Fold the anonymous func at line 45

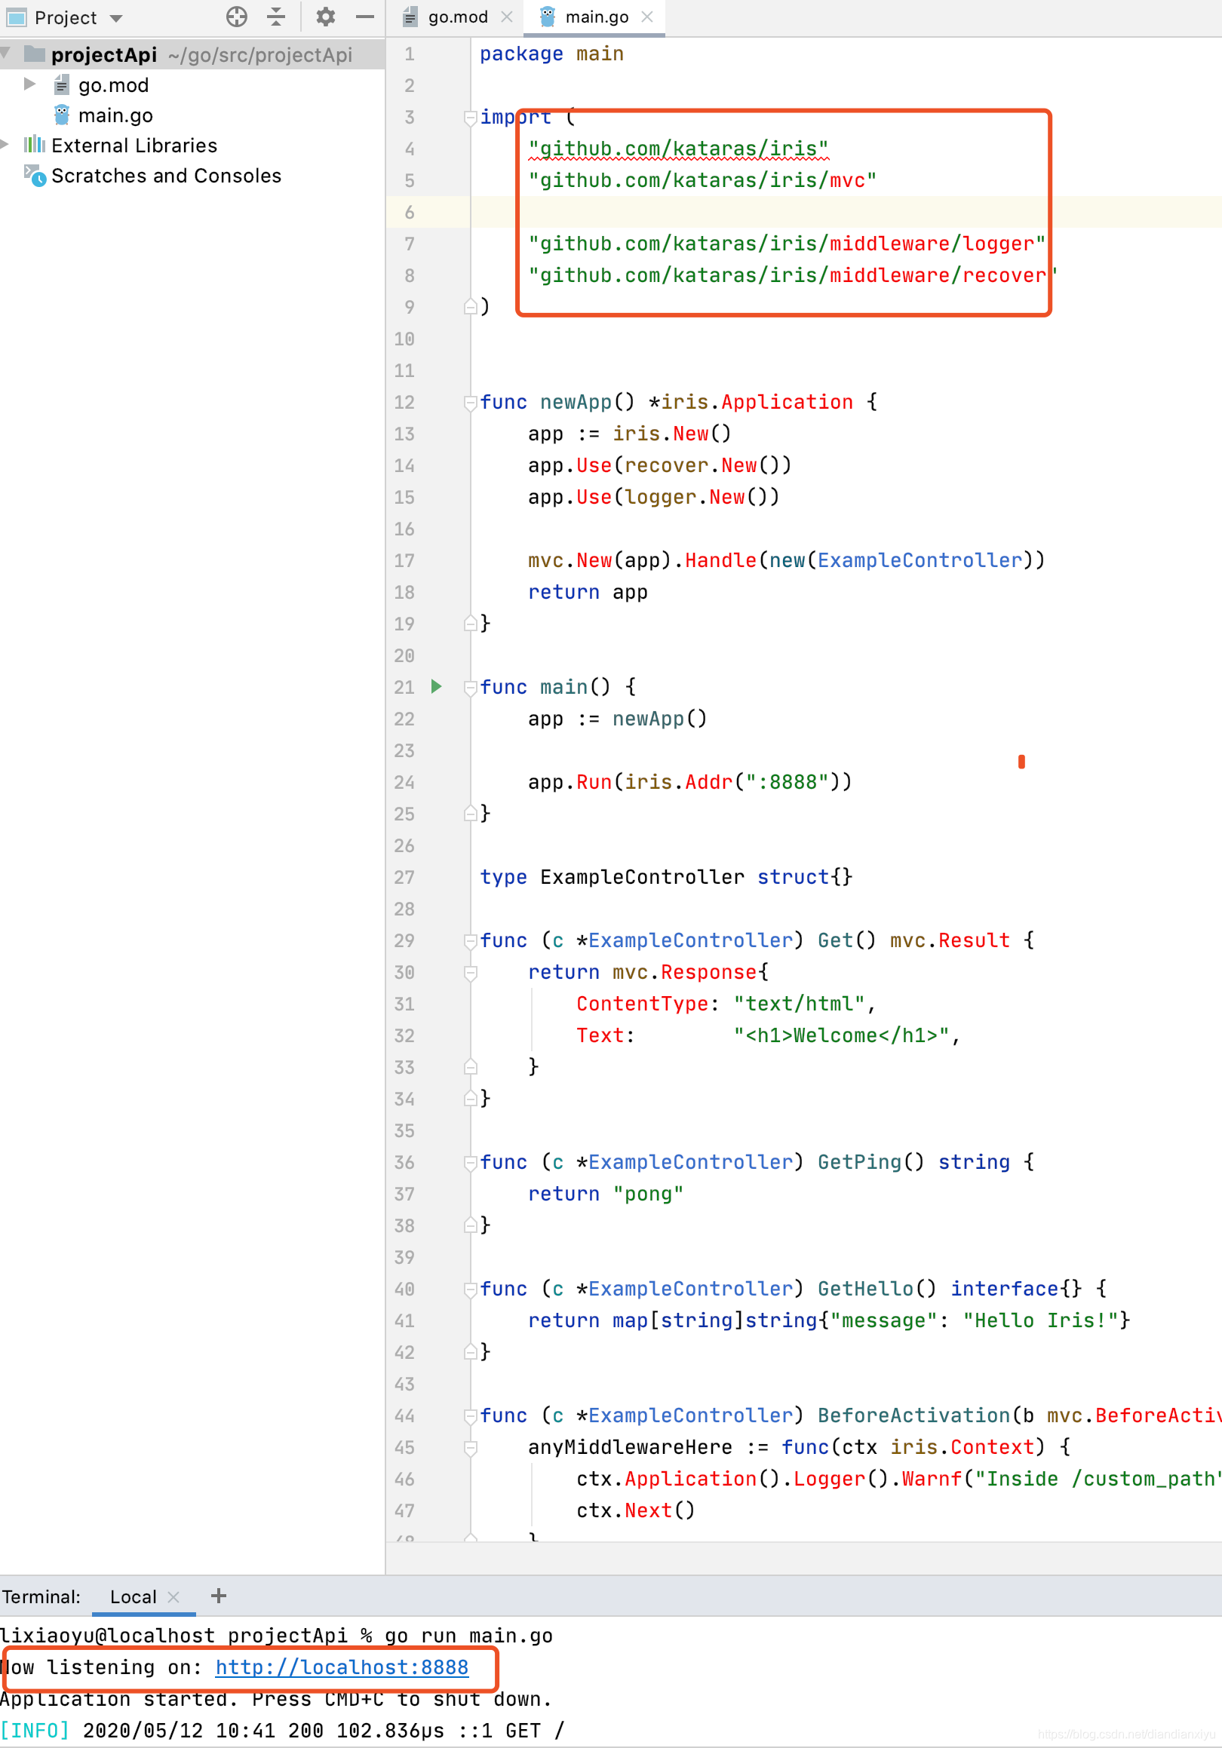(471, 1448)
